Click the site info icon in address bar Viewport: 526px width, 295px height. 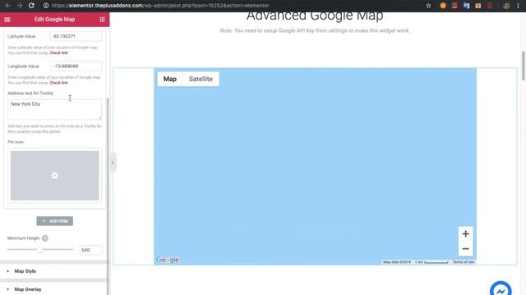coord(46,6)
